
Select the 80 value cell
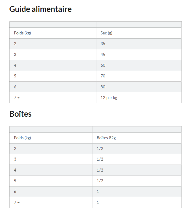click(x=103, y=87)
